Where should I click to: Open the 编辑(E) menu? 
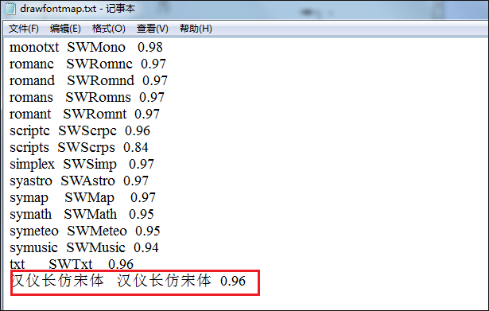point(65,29)
